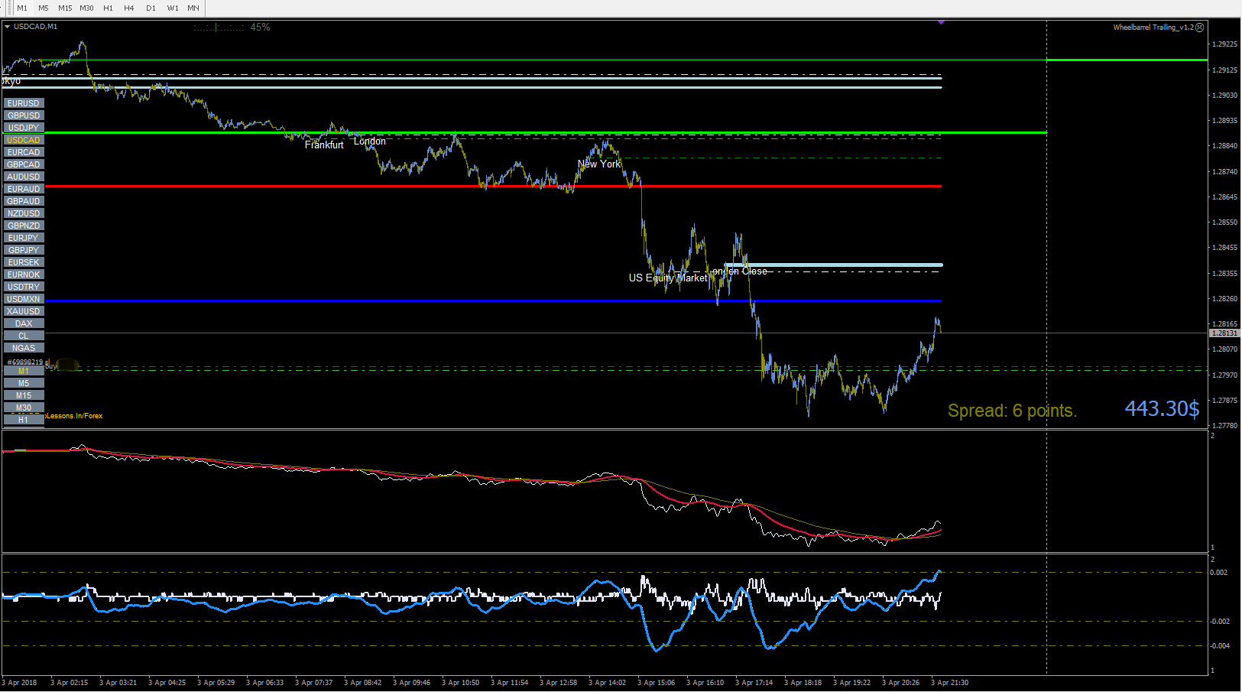The height and width of the screenshot is (692, 1242).
Task: Open the NGAS symbol button
Action: point(24,348)
